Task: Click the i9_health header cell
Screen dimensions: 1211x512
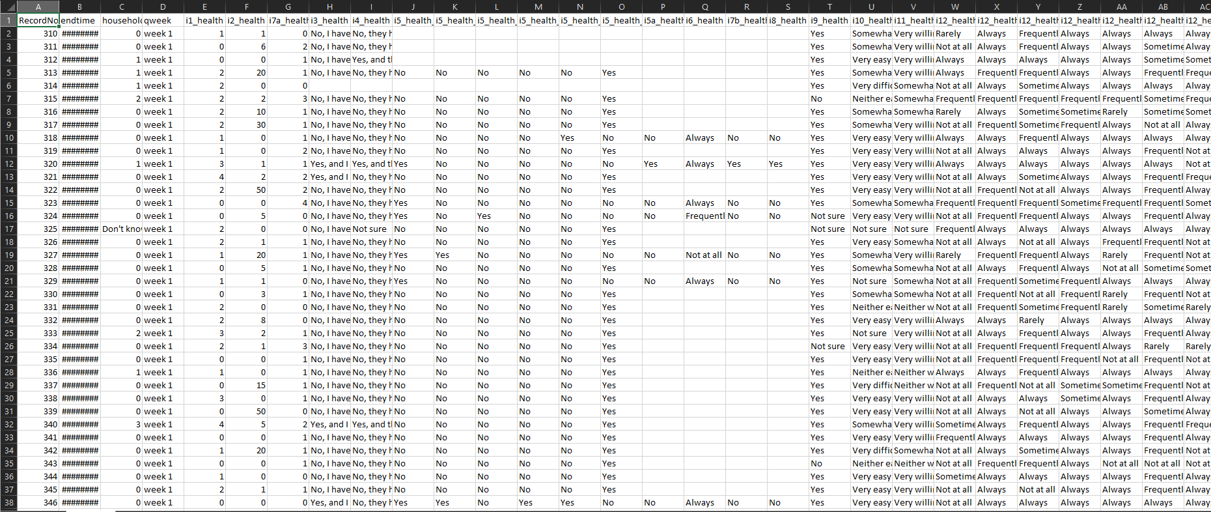Action: click(829, 20)
